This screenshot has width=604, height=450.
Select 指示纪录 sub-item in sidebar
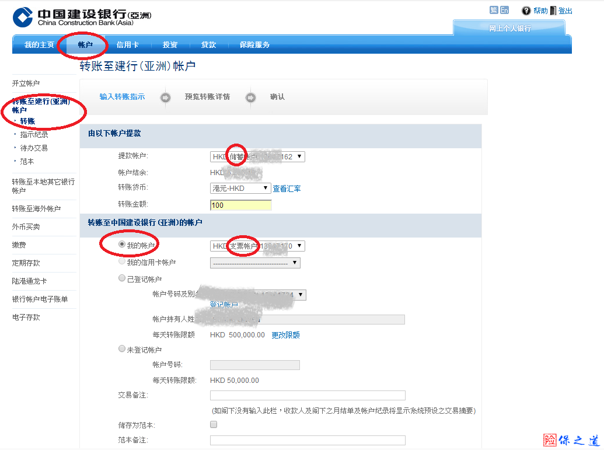(x=34, y=134)
